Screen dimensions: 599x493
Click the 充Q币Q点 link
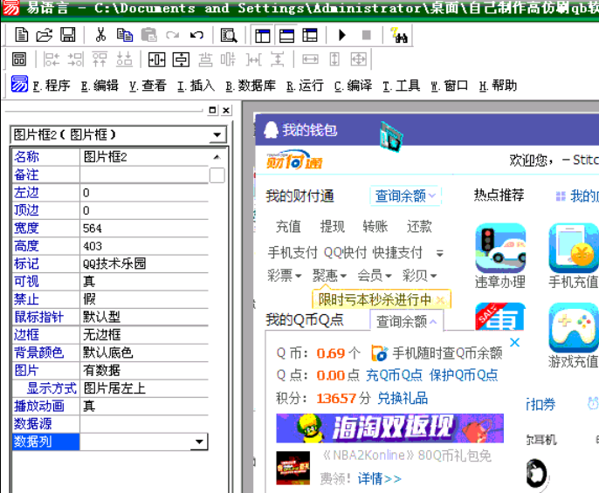coord(394,375)
